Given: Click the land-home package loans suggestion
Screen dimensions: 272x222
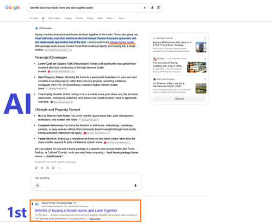Looking at the screenshot, I should [122, 152].
